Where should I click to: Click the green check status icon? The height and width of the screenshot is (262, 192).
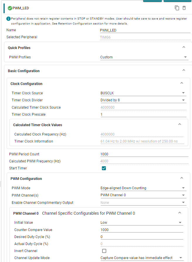(10, 8)
